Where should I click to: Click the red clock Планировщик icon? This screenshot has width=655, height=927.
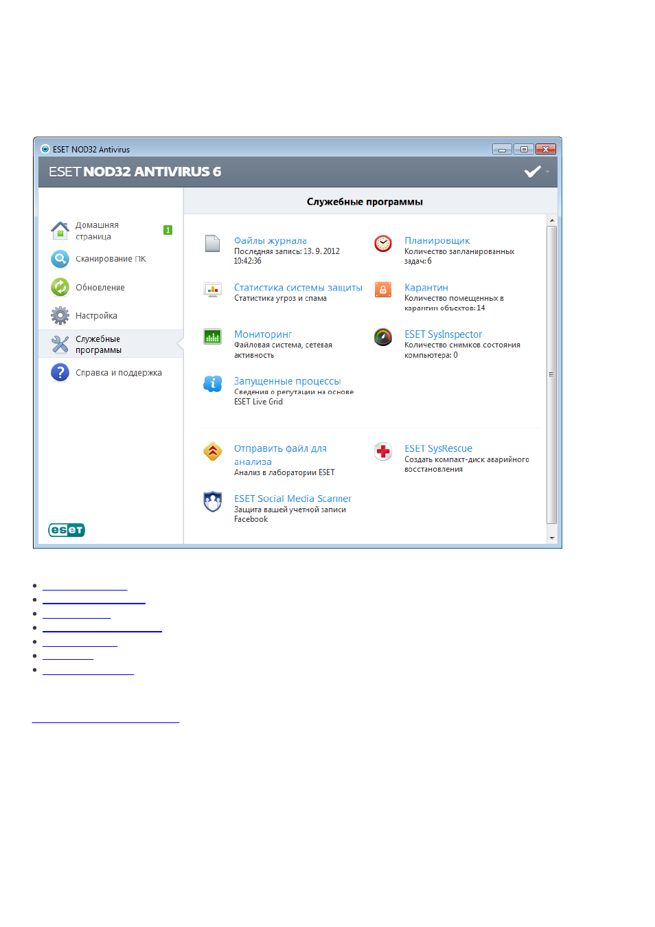coord(383,243)
